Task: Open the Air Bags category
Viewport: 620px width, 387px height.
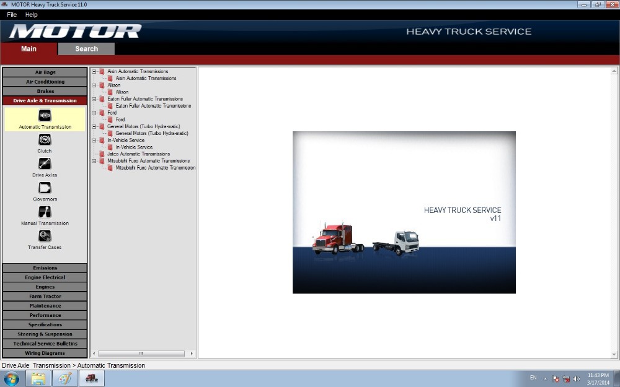Action: tap(45, 72)
